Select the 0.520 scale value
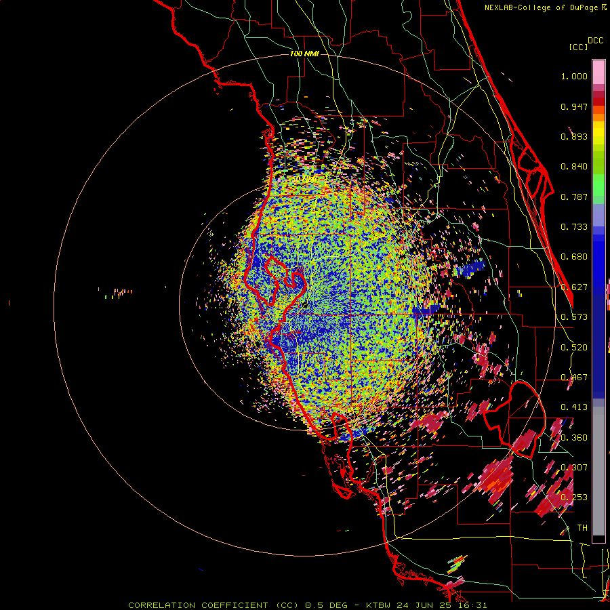Viewport: 610px width, 610px height. coord(574,348)
